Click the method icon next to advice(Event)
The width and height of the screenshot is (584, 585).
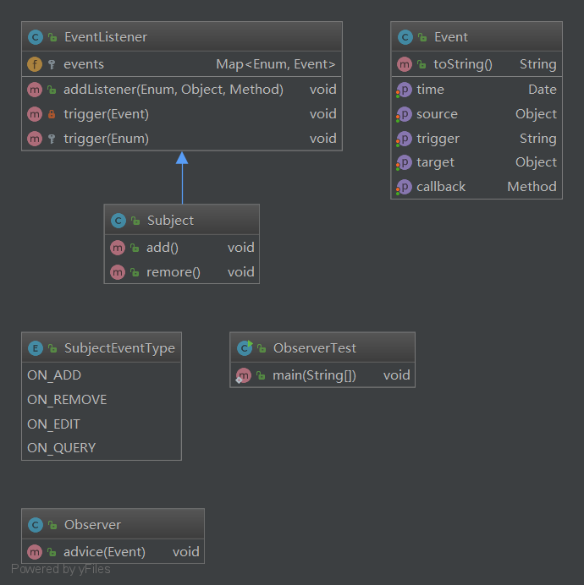point(35,552)
